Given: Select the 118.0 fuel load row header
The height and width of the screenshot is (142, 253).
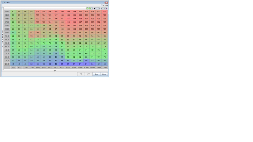Looking at the screenshot, I should click(x=7, y=26).
